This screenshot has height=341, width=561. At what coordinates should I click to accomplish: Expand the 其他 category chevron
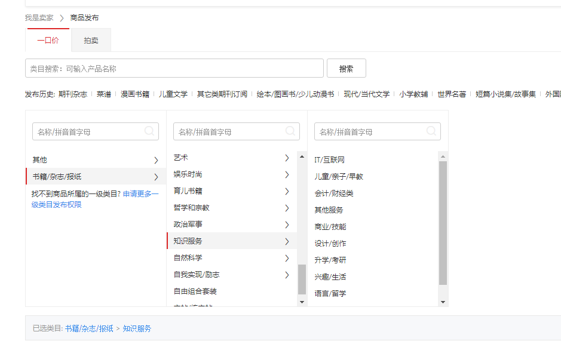point(156,160)
